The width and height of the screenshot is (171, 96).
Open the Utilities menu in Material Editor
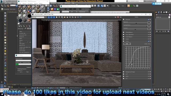(x=41, y=3)
